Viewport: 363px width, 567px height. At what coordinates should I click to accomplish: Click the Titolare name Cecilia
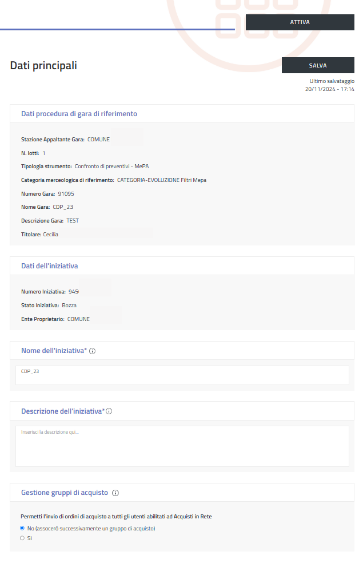(51, 234)
